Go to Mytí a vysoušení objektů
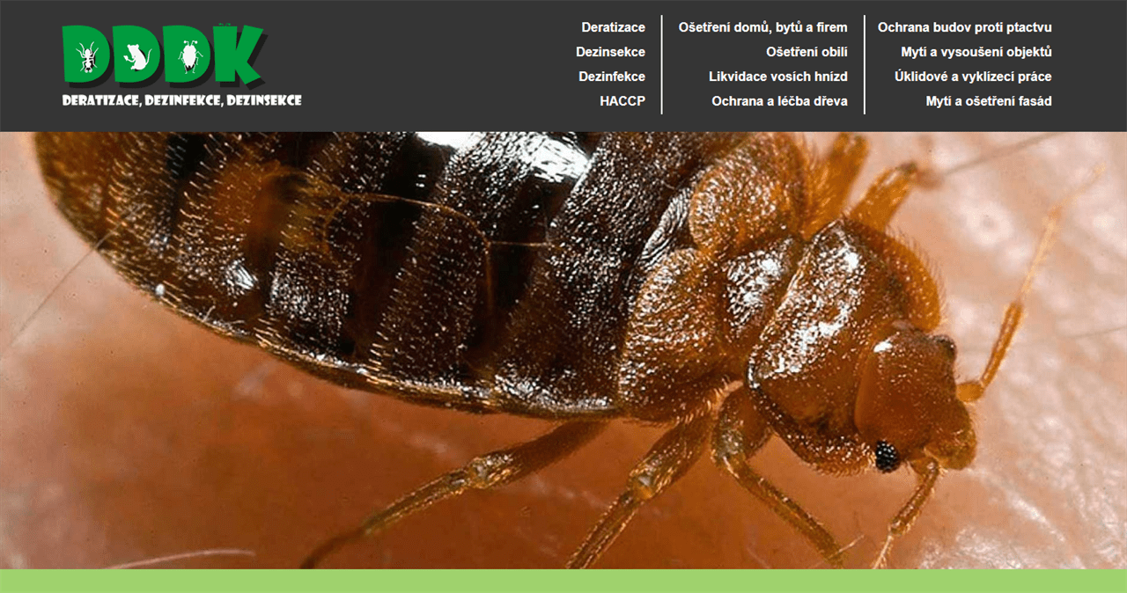This screenshot has width=1127, height=593. (976, 52)
